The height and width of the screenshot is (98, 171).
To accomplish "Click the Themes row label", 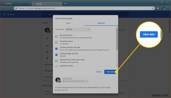I will (x=48, y=91).
